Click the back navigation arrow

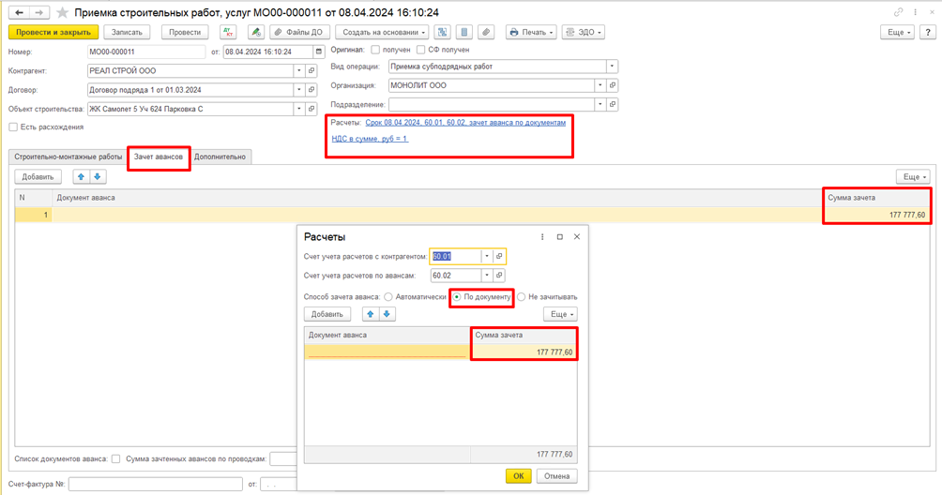pyautogui.click(x=20, y=13)
